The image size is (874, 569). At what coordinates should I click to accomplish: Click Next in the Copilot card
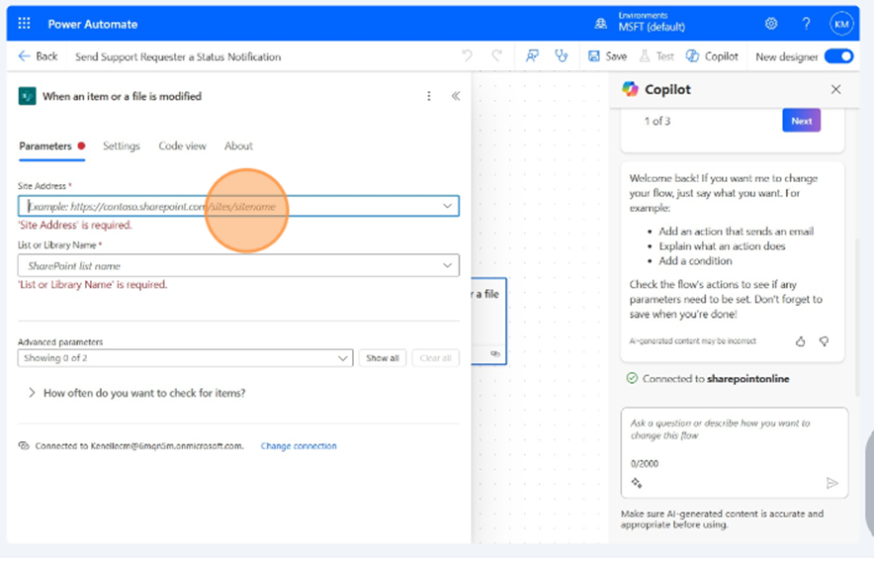801,121
